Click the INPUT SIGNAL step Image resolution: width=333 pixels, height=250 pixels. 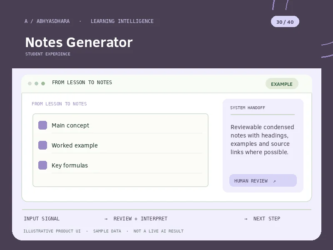[x=42, y=218]
